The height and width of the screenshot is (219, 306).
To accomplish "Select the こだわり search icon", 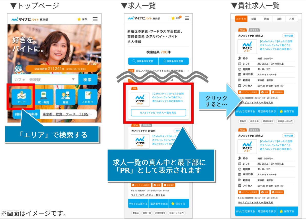I will point(87,97).
